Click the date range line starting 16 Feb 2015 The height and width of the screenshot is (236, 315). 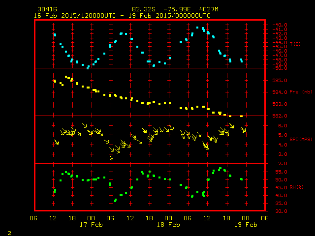122,16
